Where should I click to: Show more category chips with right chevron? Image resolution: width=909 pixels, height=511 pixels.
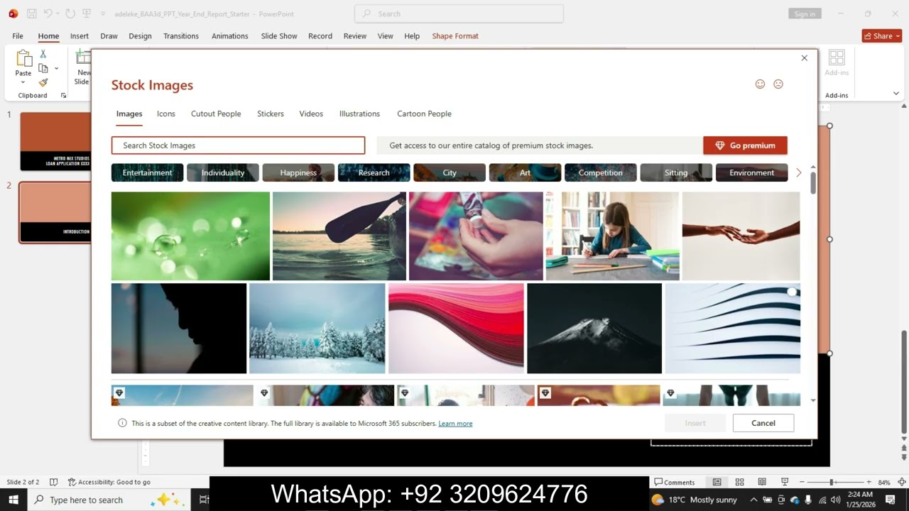(798, 172)
